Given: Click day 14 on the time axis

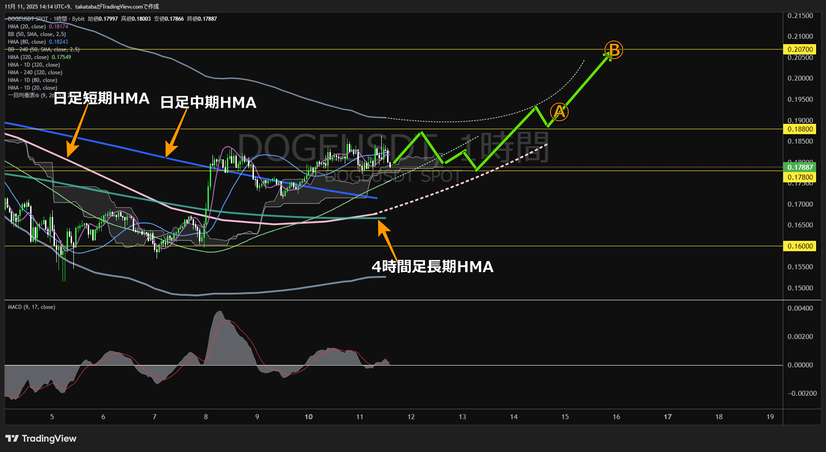Looking at the screenshot, I should click(x=514, y=417).
